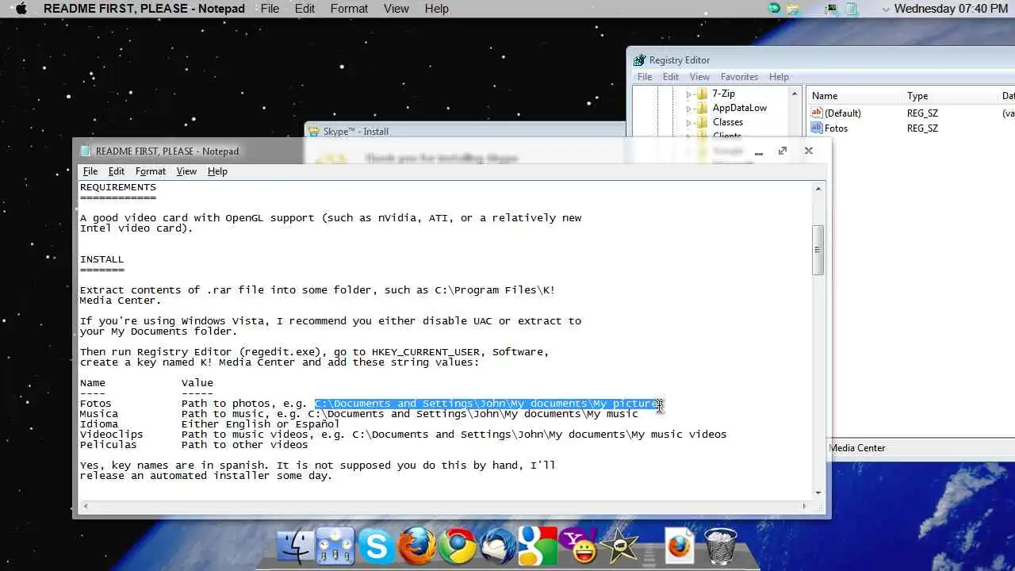
Task: Open View menu in Notepad window
Action: tap(186, 171)
